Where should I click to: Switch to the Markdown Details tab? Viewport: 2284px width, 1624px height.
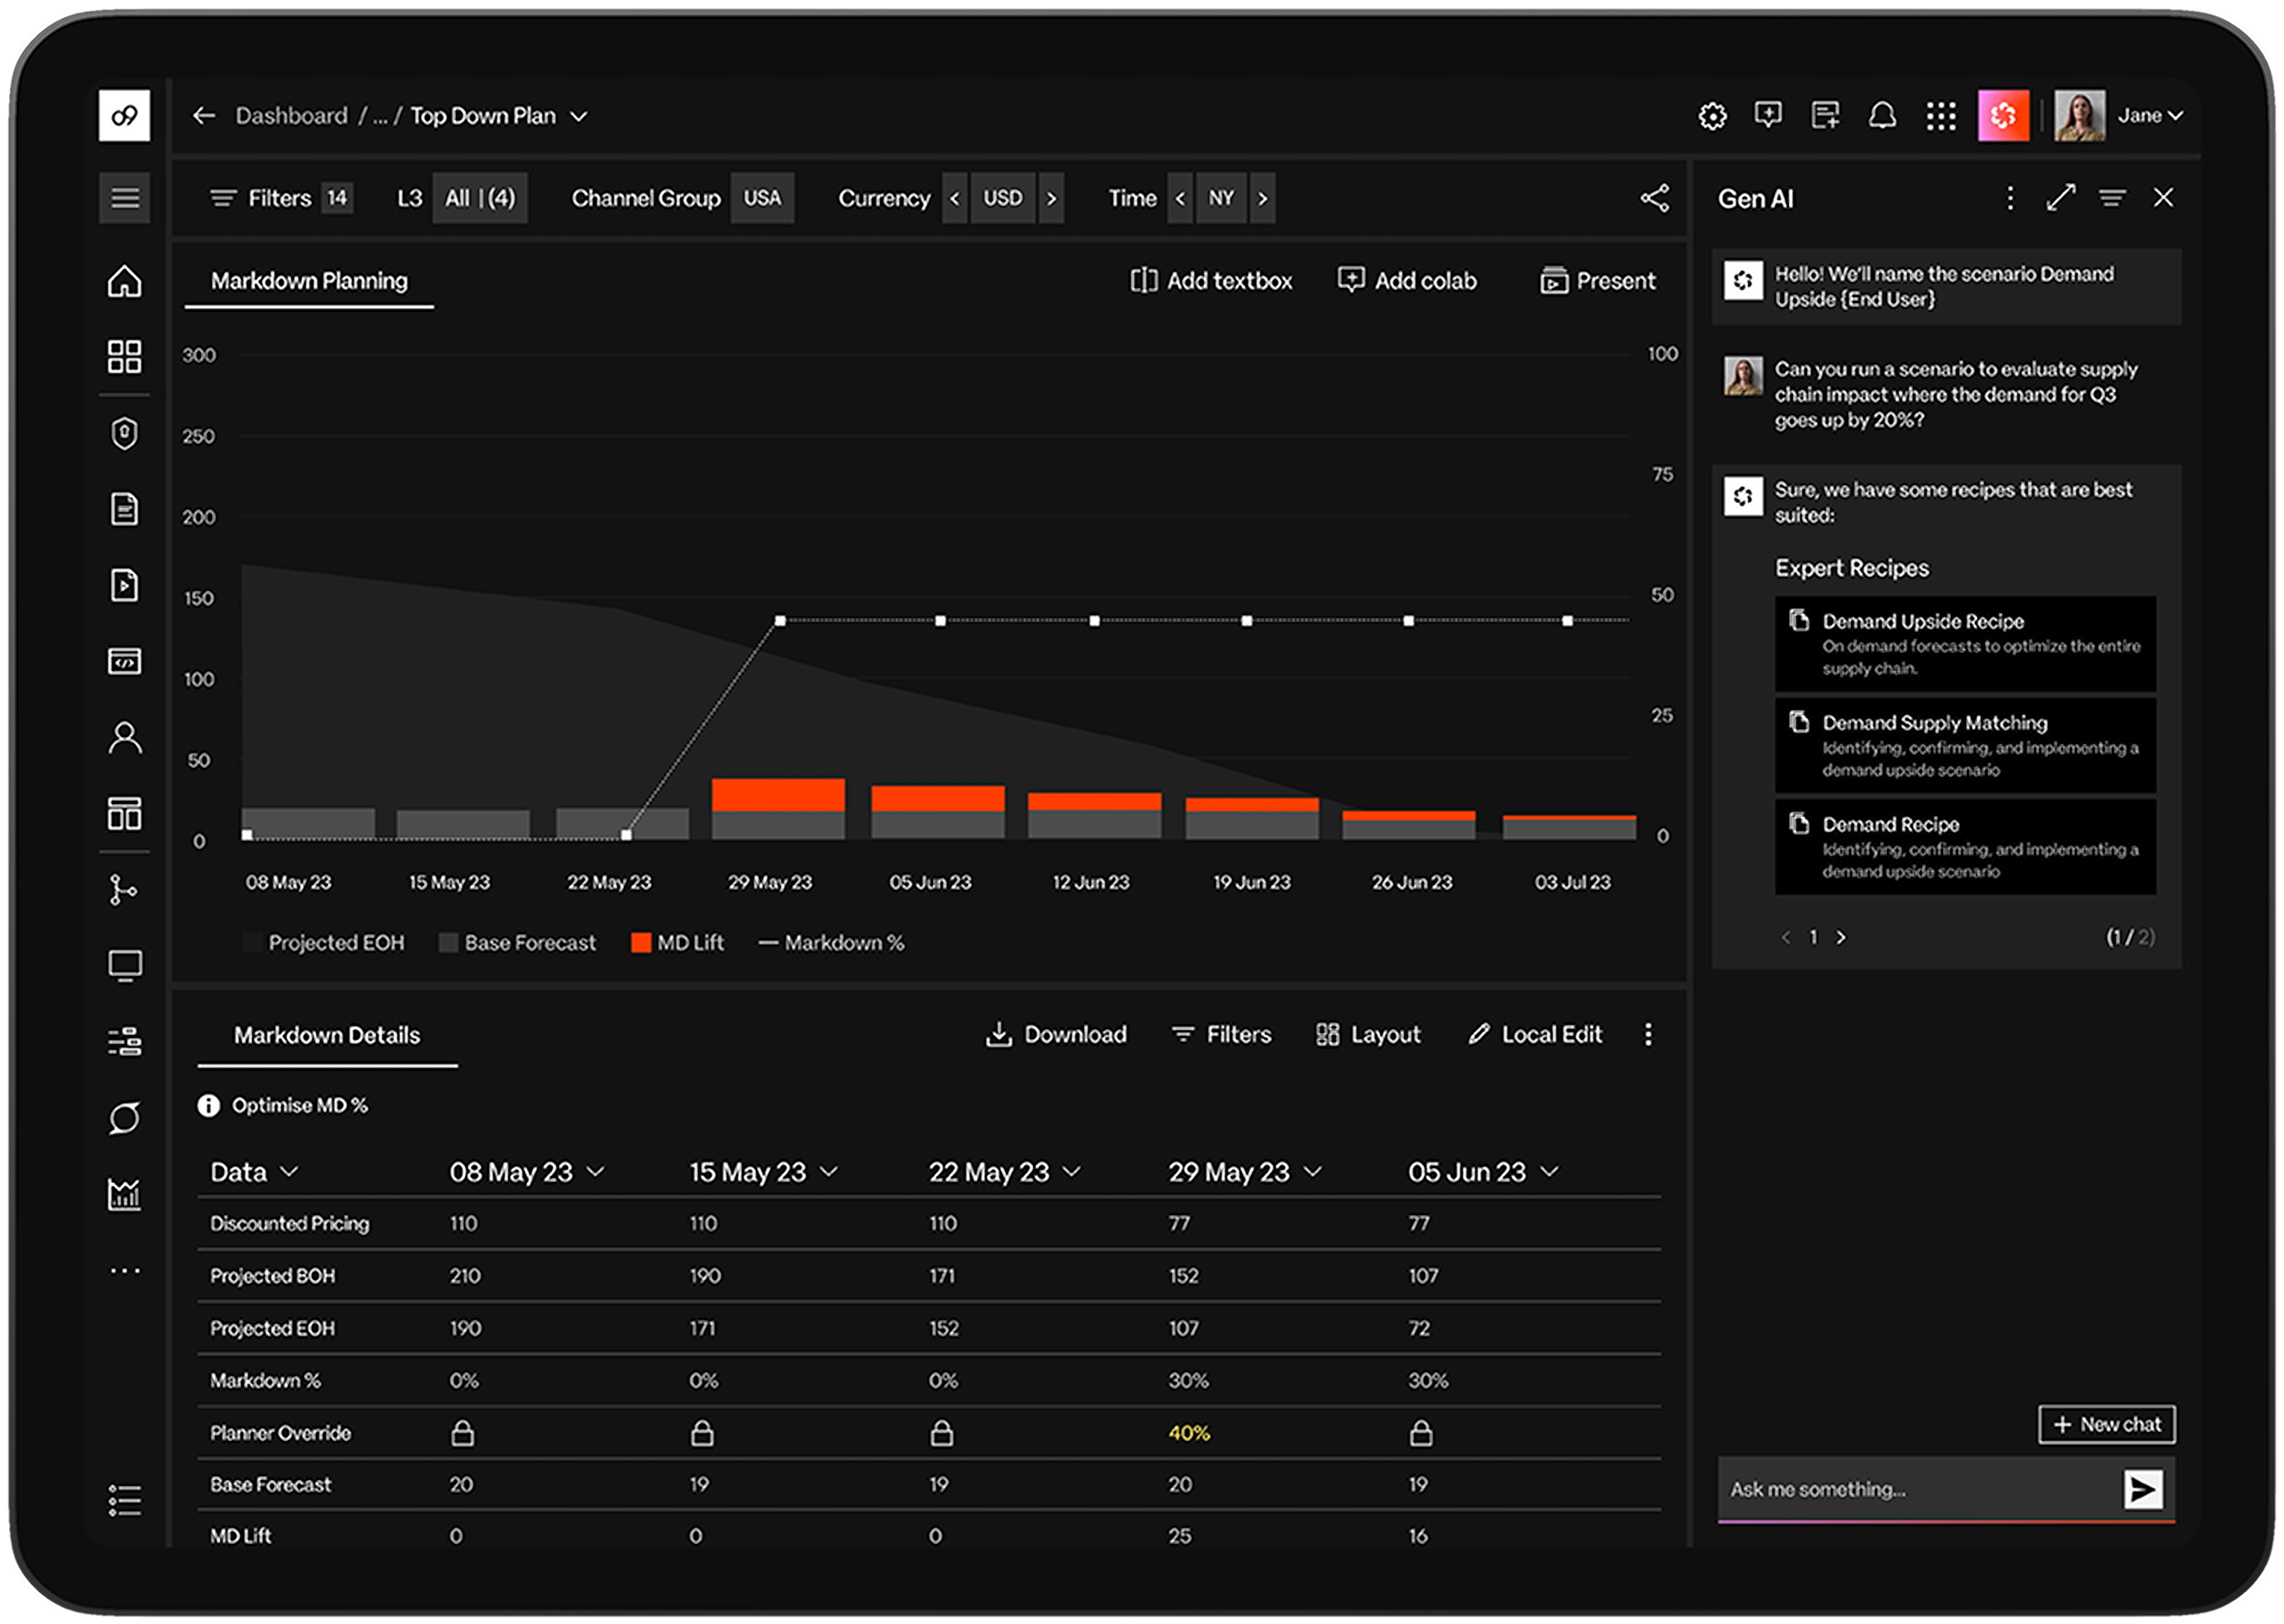coord(326,1035)
